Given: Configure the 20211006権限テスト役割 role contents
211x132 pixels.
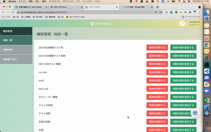Looking at the screenshot, I should pos(183,56).
